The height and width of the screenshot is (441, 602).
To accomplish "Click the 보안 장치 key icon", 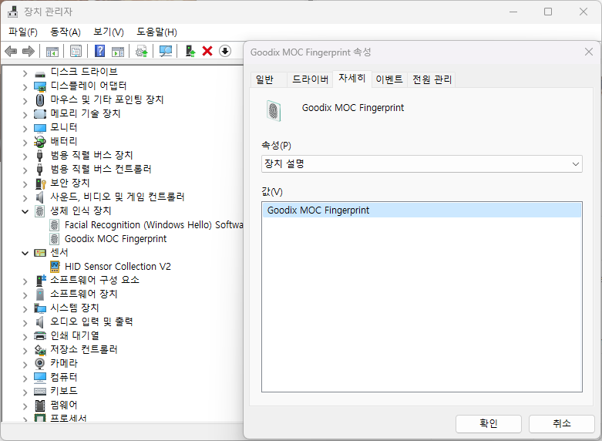I will (x=40, y=183).
